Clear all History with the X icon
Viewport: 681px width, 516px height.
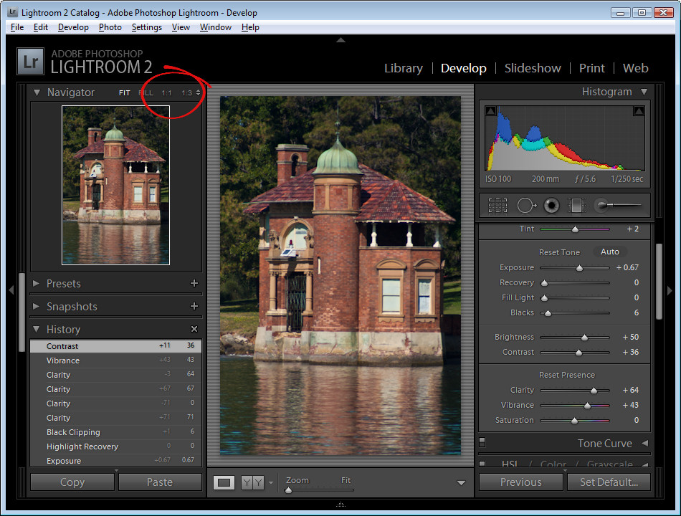[194, 329]
